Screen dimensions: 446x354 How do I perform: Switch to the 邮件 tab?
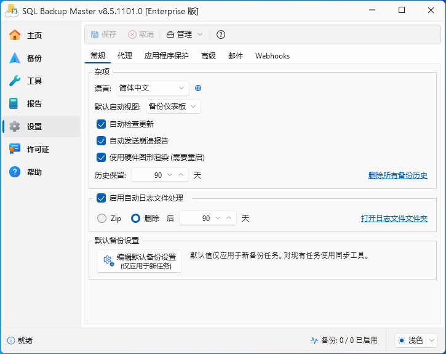coord(236,56)
